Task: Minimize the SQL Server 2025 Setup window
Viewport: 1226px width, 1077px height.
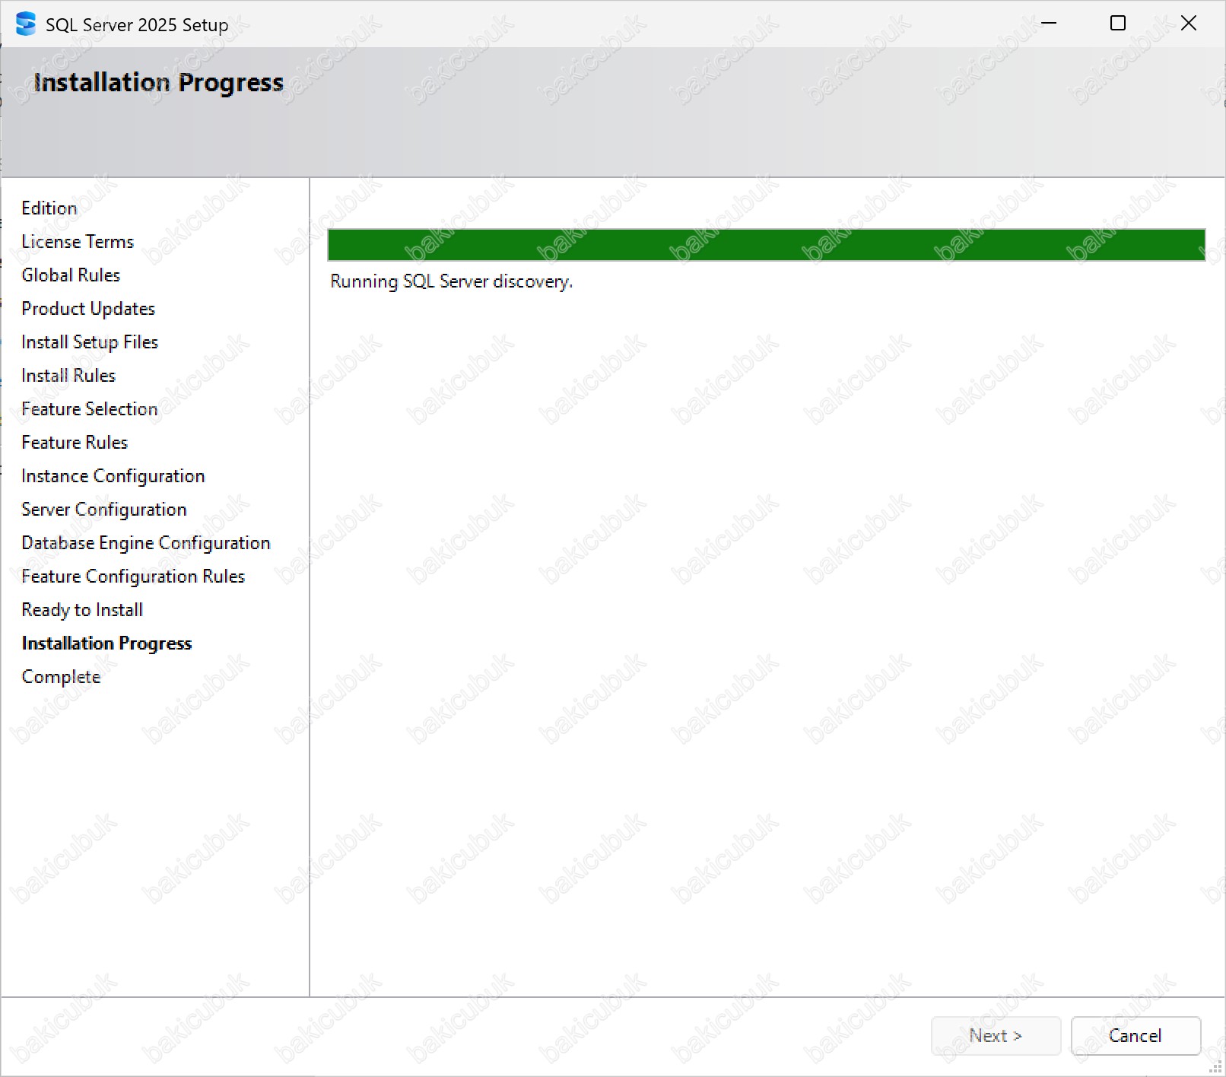Action: (x=1049, y=24)
